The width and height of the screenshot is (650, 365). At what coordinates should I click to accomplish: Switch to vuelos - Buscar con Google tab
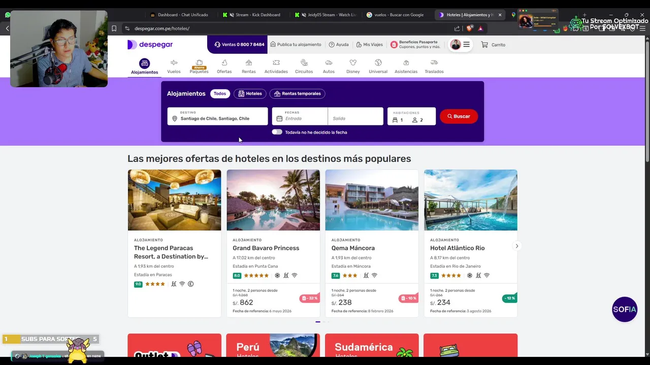coord(399,15)
